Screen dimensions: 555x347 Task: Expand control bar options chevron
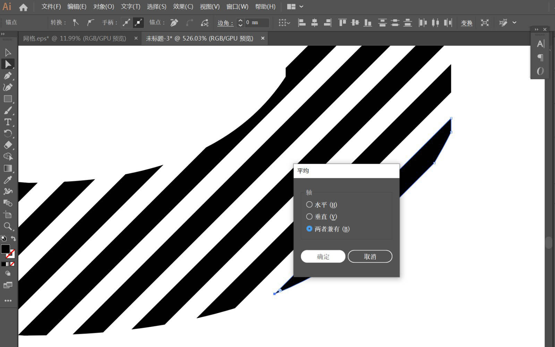point(514,23)
